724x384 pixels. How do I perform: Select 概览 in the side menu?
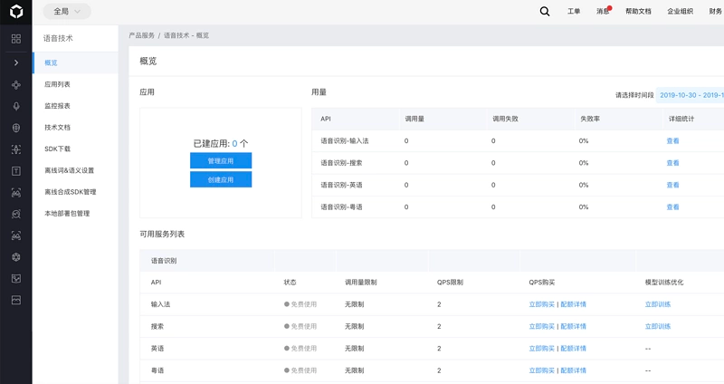[x=76, y=62]
